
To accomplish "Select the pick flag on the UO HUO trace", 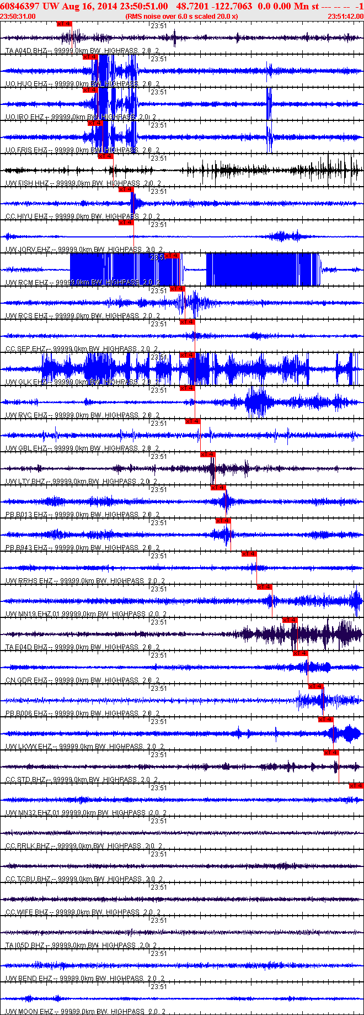I will 90,57.
